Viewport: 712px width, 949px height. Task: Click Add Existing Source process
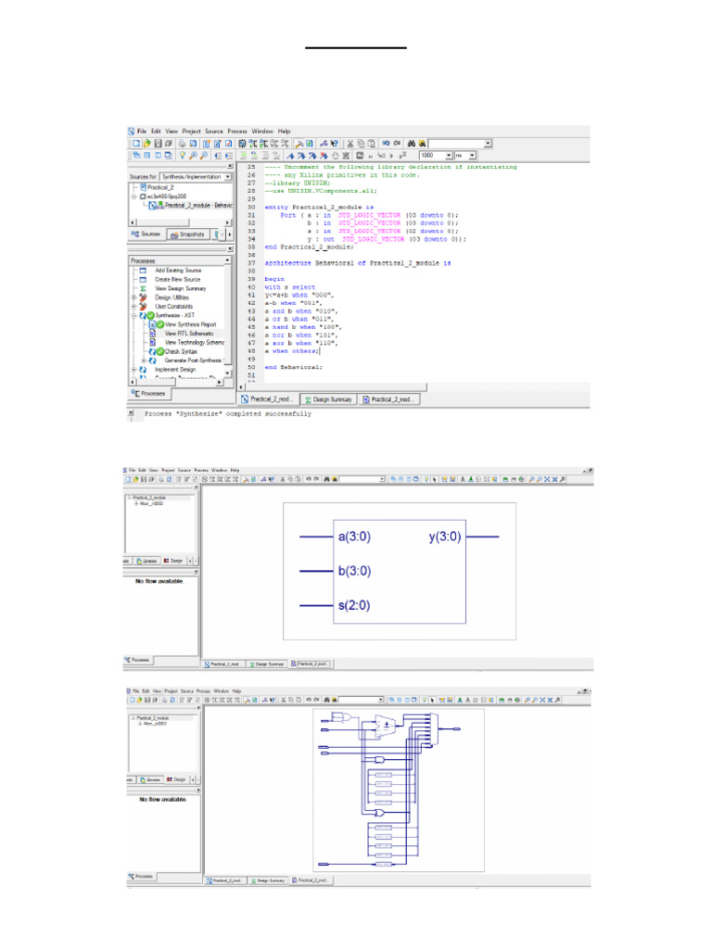(x=177, y=271)
